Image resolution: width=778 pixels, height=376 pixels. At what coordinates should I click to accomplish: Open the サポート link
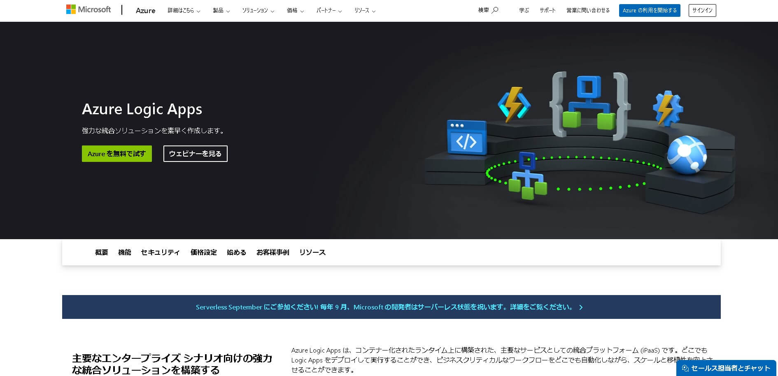coord(547,10)
